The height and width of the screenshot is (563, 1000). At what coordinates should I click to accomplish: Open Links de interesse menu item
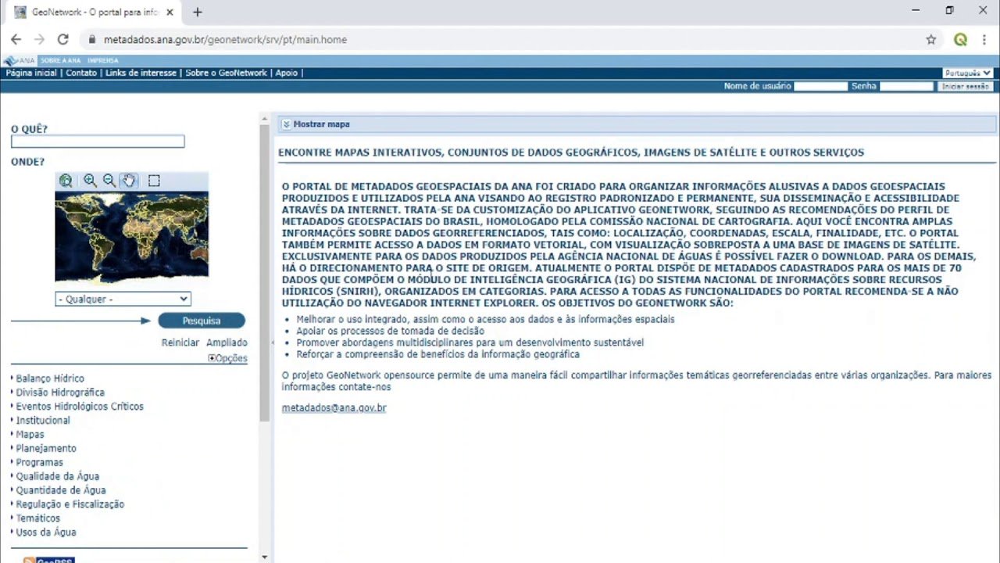click(x=141, y=73)
